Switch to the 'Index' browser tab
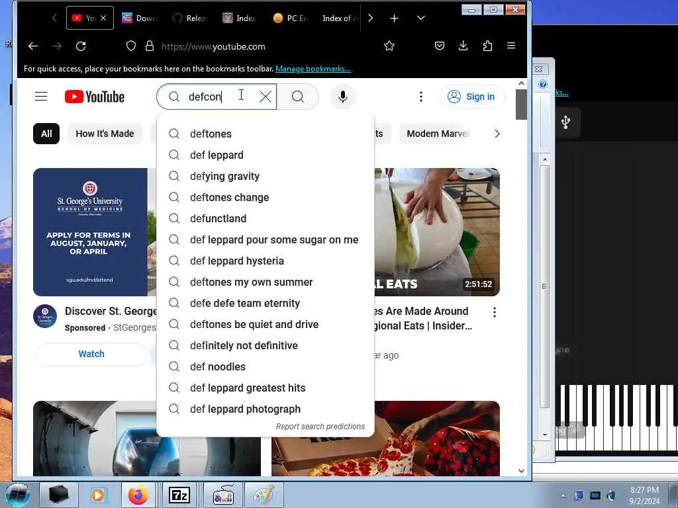This screenshot has height=508, width=678. click(x=240, y=18)
